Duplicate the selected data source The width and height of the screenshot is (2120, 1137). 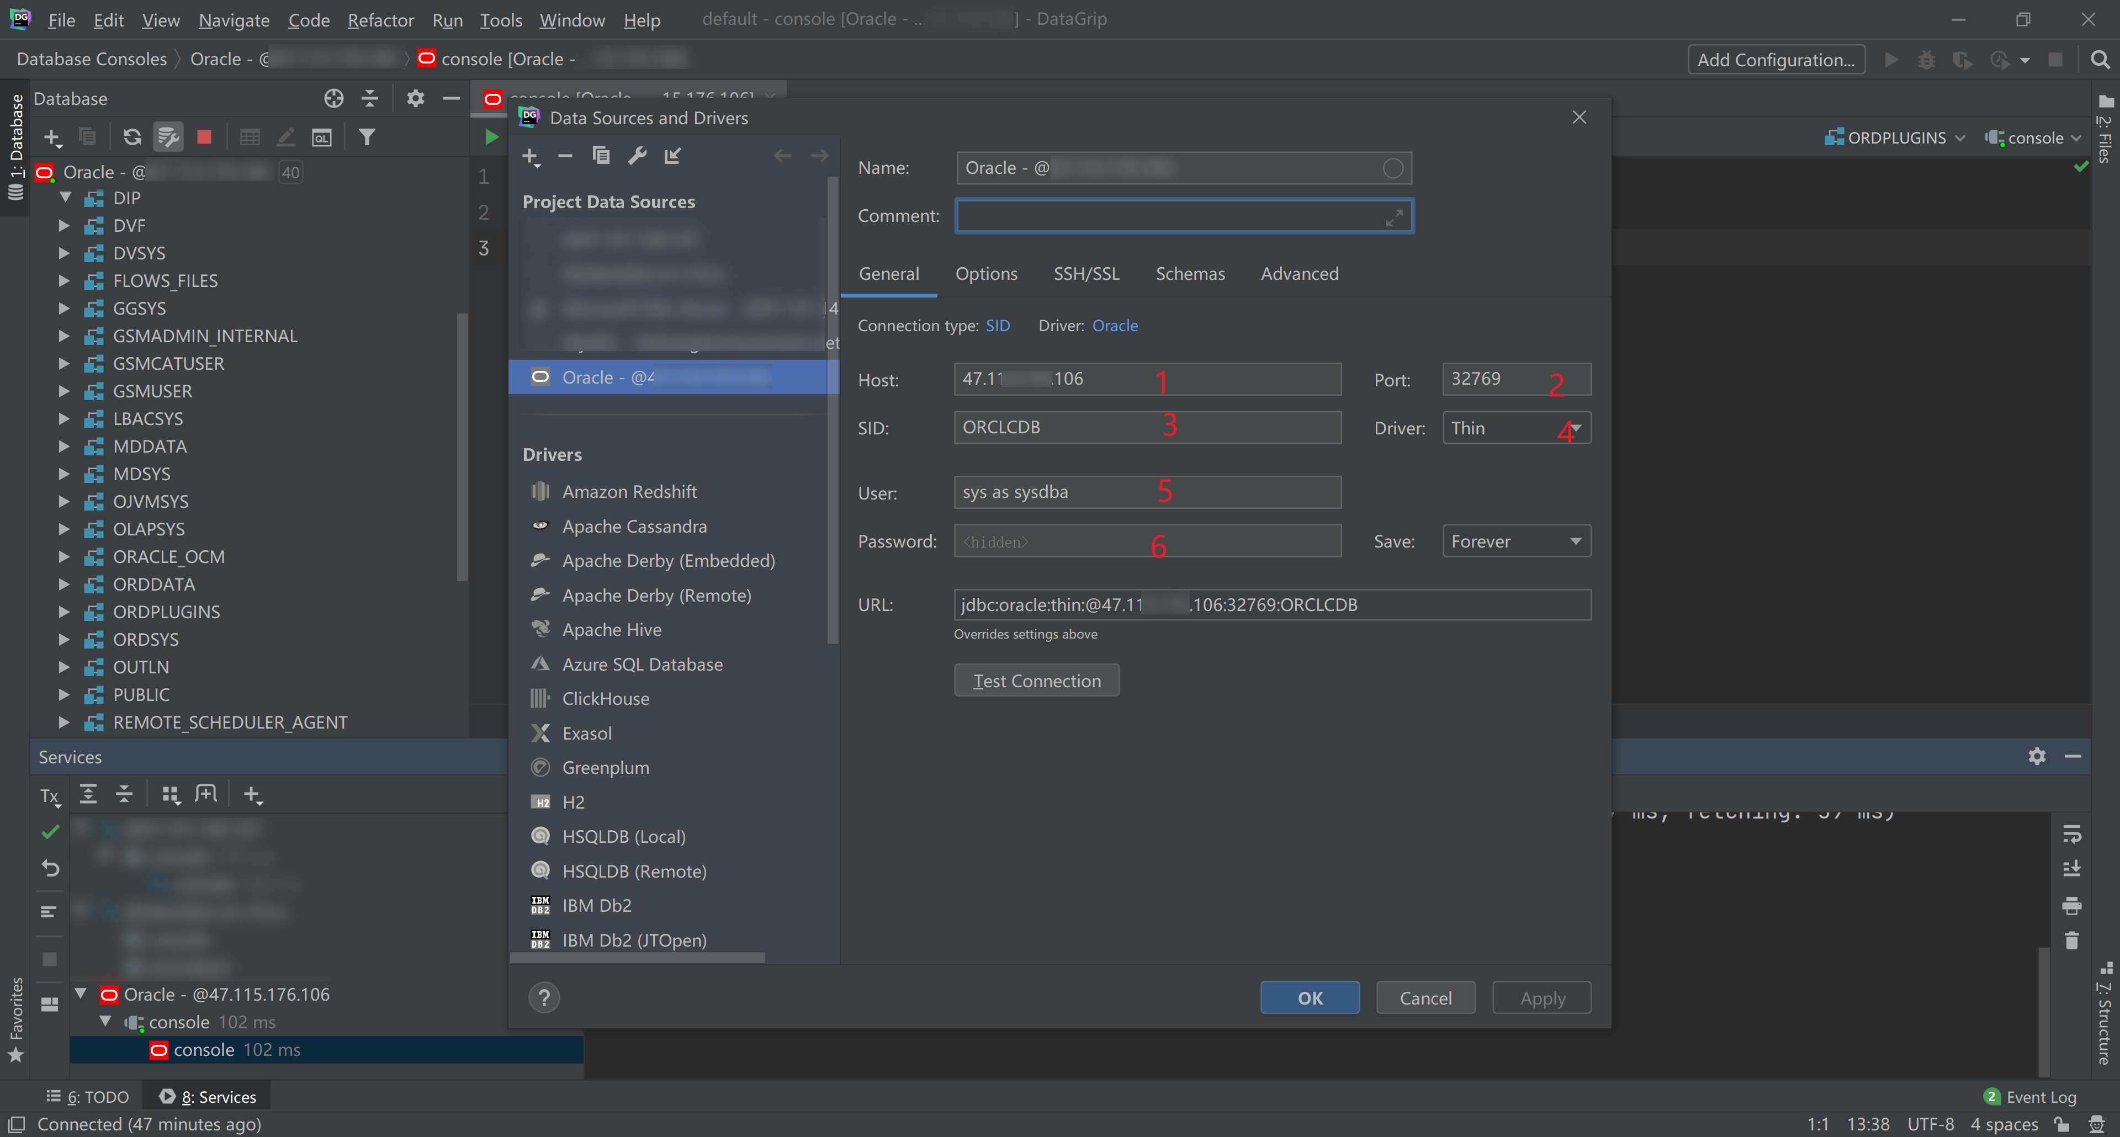click(x=601, y=156)
